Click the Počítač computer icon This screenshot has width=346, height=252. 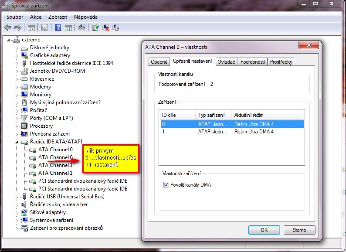(x=24, y=110)
